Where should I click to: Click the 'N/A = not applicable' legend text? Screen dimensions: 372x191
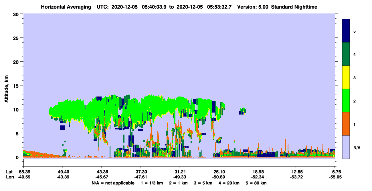[113, 183]
